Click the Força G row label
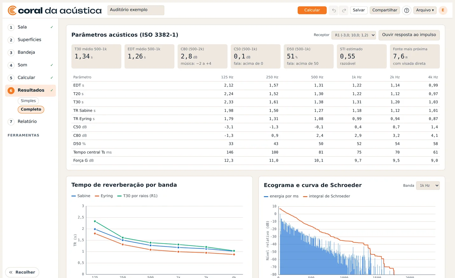455x278 pixels. point(83,160)
